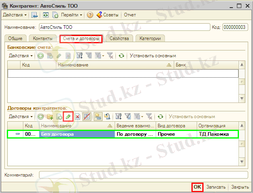Expand filter history arrow in contracts toolbar
The height and width of the screenshot is (193, 253).
[142, 117]
